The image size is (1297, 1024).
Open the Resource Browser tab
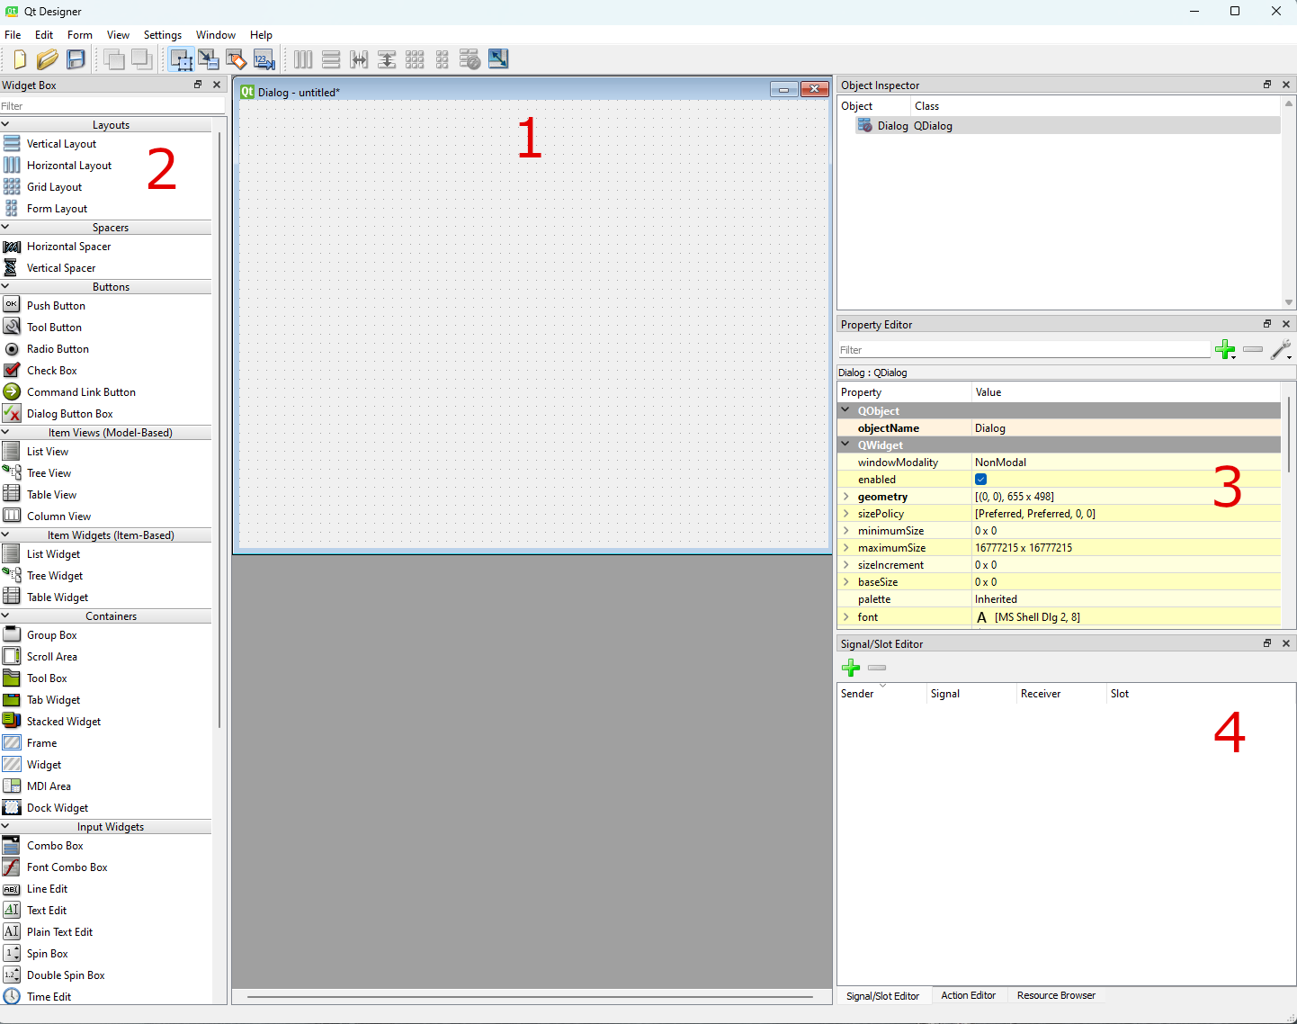(1056, 995)
